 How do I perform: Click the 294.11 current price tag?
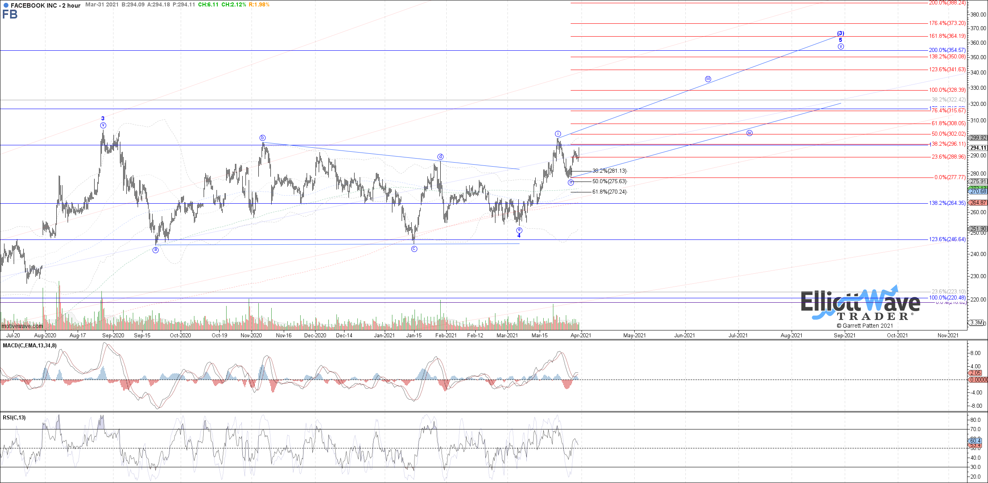pyautogui.click(x=978, y=148)
